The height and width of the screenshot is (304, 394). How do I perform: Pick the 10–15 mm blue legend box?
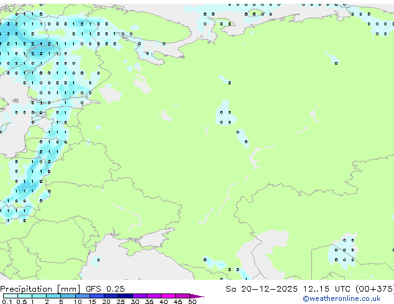(x=82, y=296)
